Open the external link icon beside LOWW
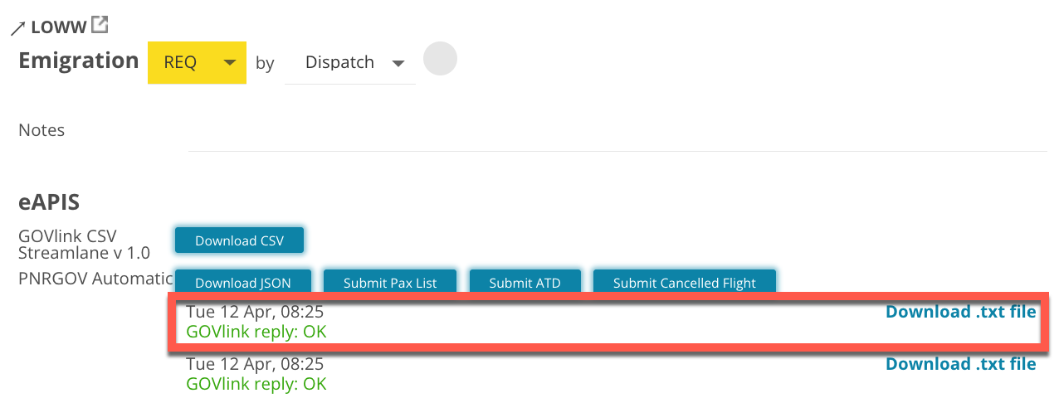The image size is (1059, 398). click(x=100, y=25)
